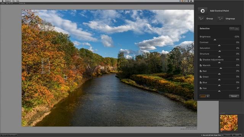Click the left Selective panel mode toggle

point(232,29)
